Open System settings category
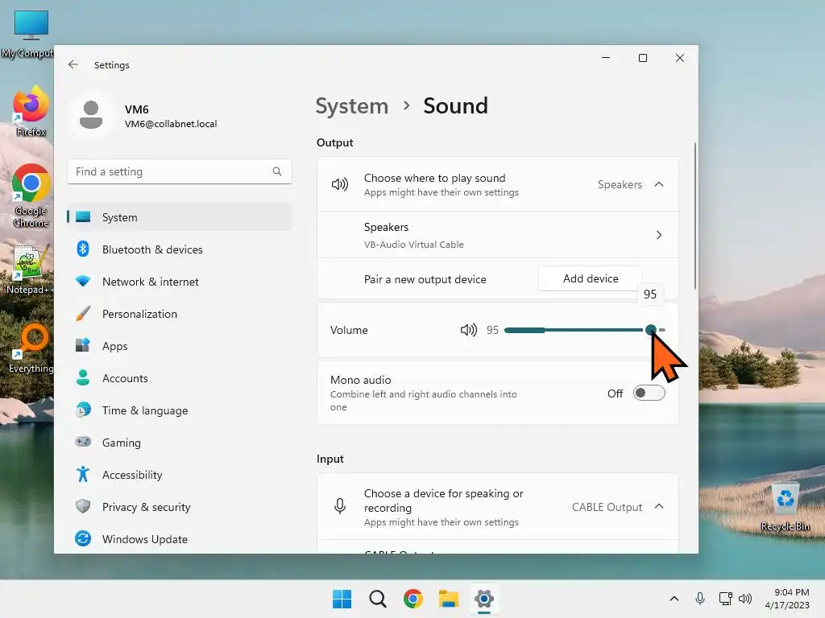 [x=180, y=217]
